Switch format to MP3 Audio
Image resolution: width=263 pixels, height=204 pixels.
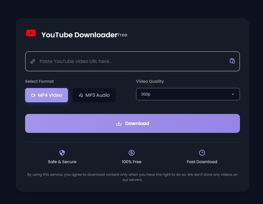pos(94,95)
